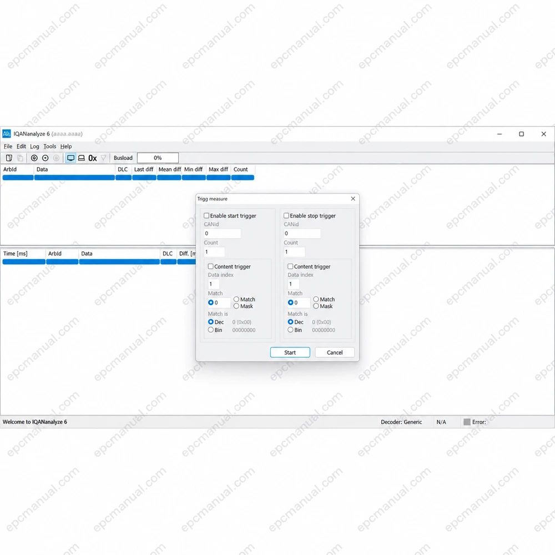Click the Time [ms] column header
The image size is (555, 555).
(x=24, y=254)
